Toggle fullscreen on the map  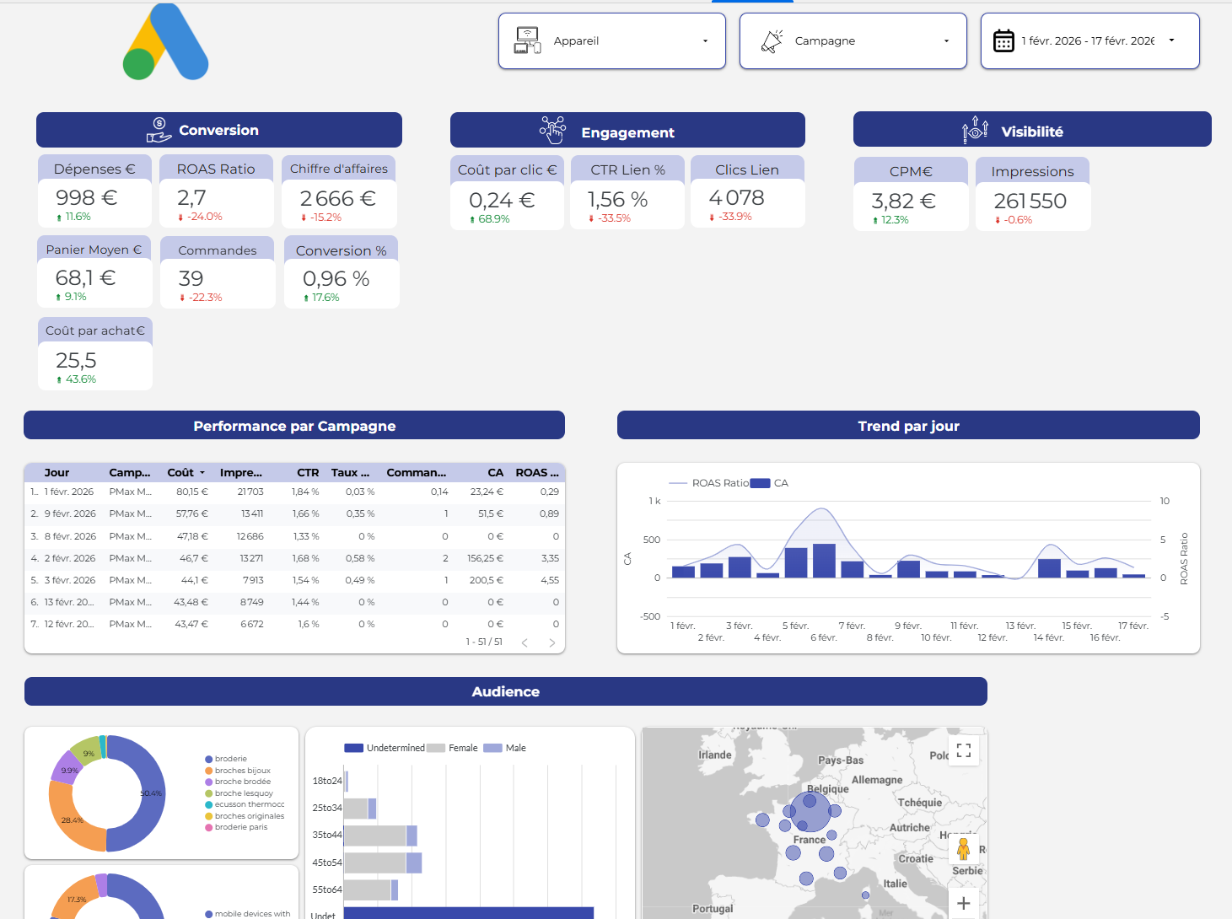coord(964,750)
